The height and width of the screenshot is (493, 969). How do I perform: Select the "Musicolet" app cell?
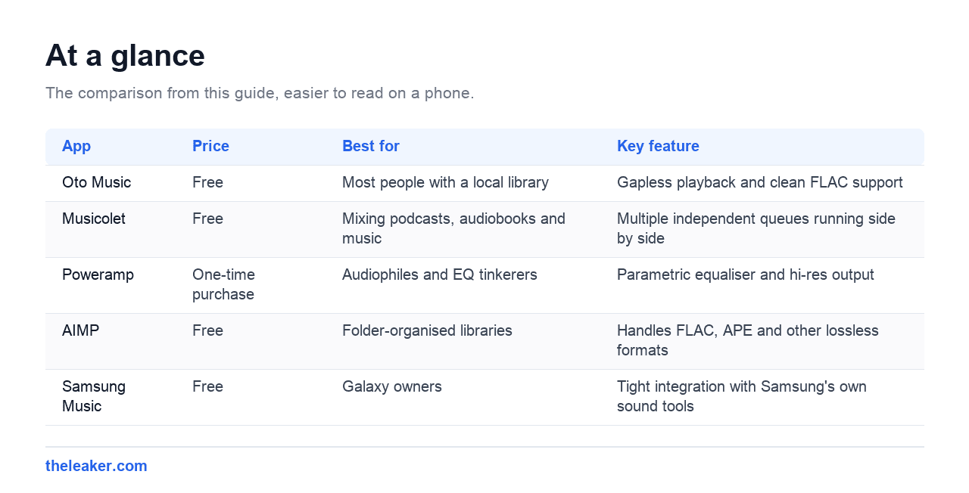[x=94, y=219]
